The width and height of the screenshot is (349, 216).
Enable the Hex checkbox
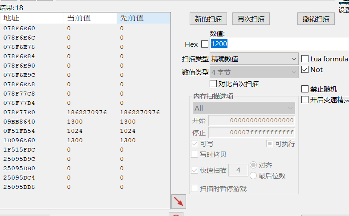[205, 44]
